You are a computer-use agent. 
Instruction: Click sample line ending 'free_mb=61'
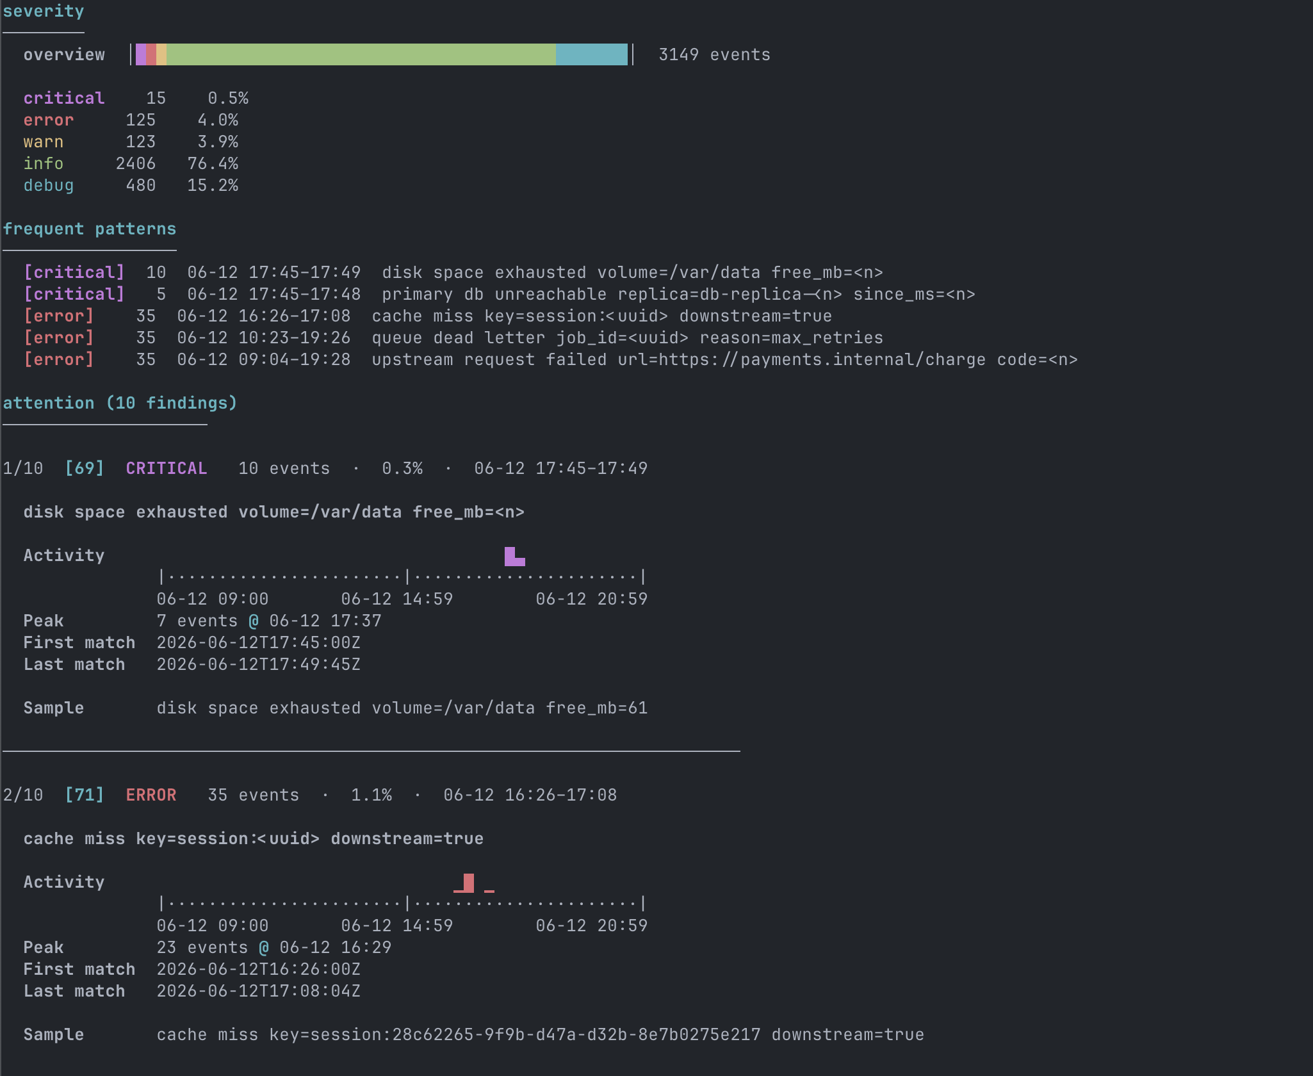coord(402,708)
